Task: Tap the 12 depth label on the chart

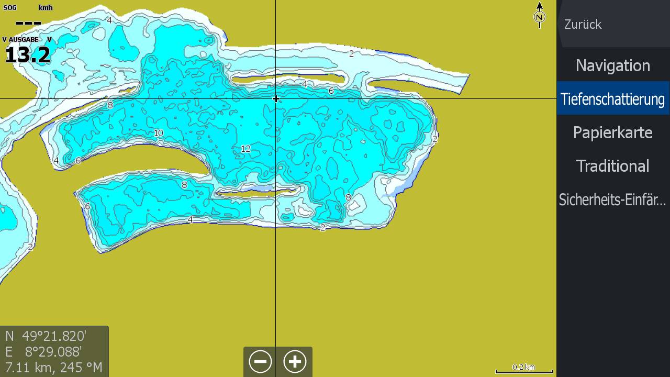Action: (x=245, y=149)
